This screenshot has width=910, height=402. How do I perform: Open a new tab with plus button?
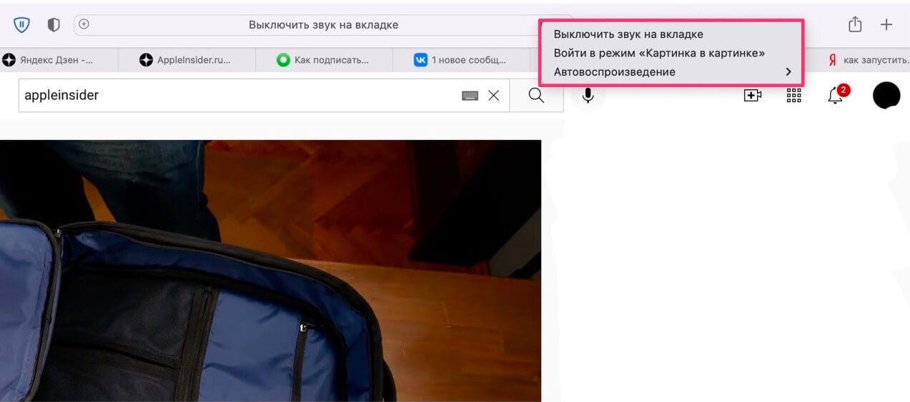(886, 25)
